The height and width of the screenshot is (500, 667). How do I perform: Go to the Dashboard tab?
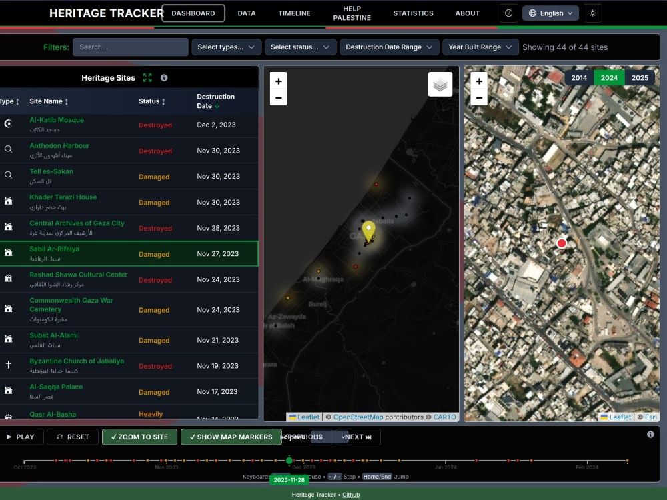pos(193,13)
